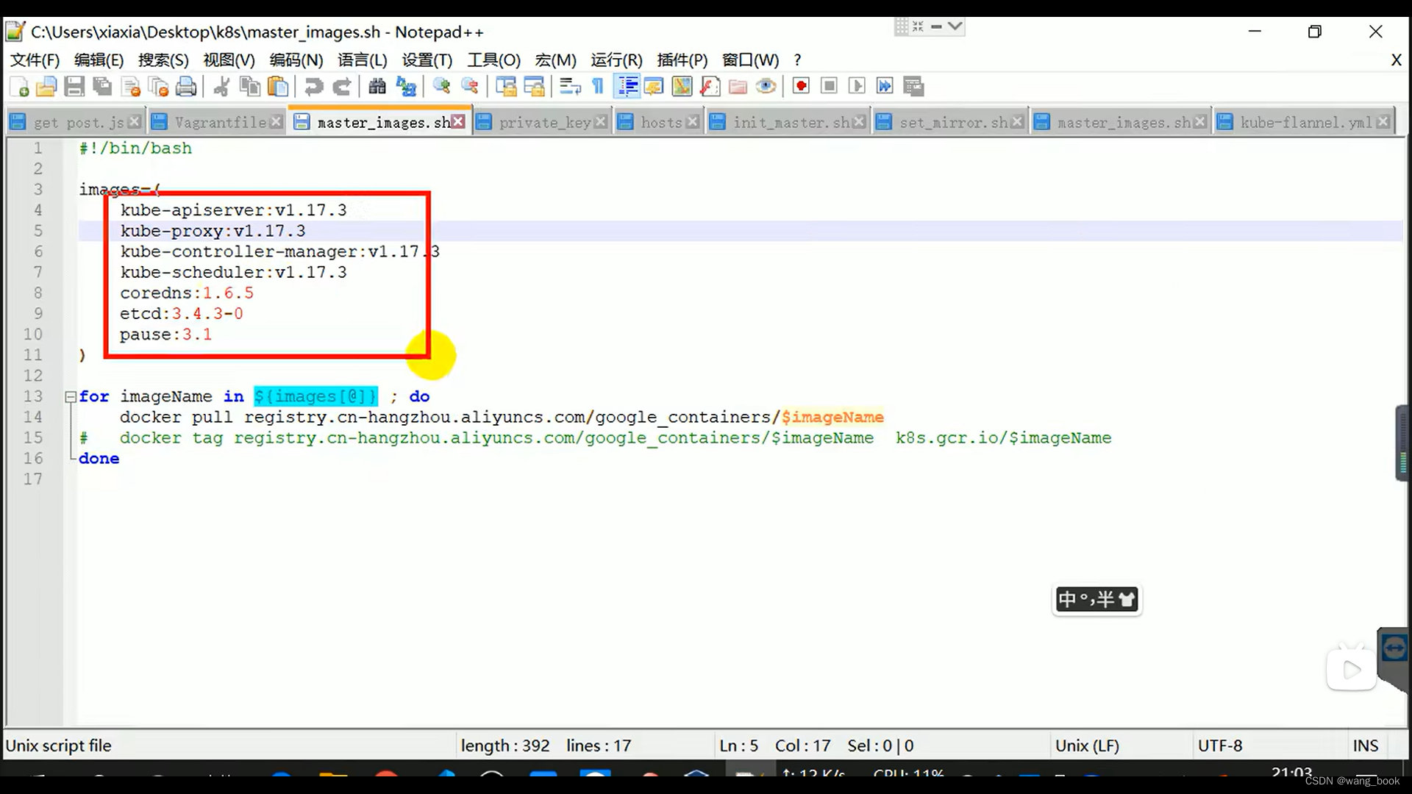Open the 编辑(E) menu
The height and width of the screenshot is (794, 1412).
pos(99,60)
